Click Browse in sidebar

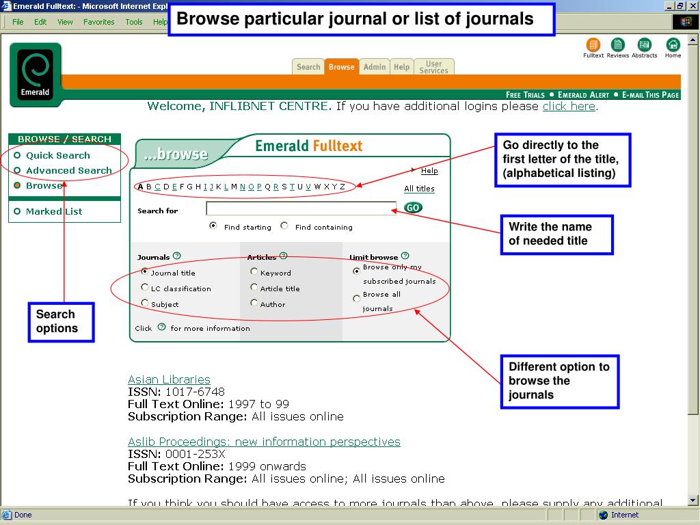(x=44, y=185)
